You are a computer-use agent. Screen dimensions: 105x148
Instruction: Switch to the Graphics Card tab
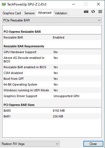click(x=12, y=13)
